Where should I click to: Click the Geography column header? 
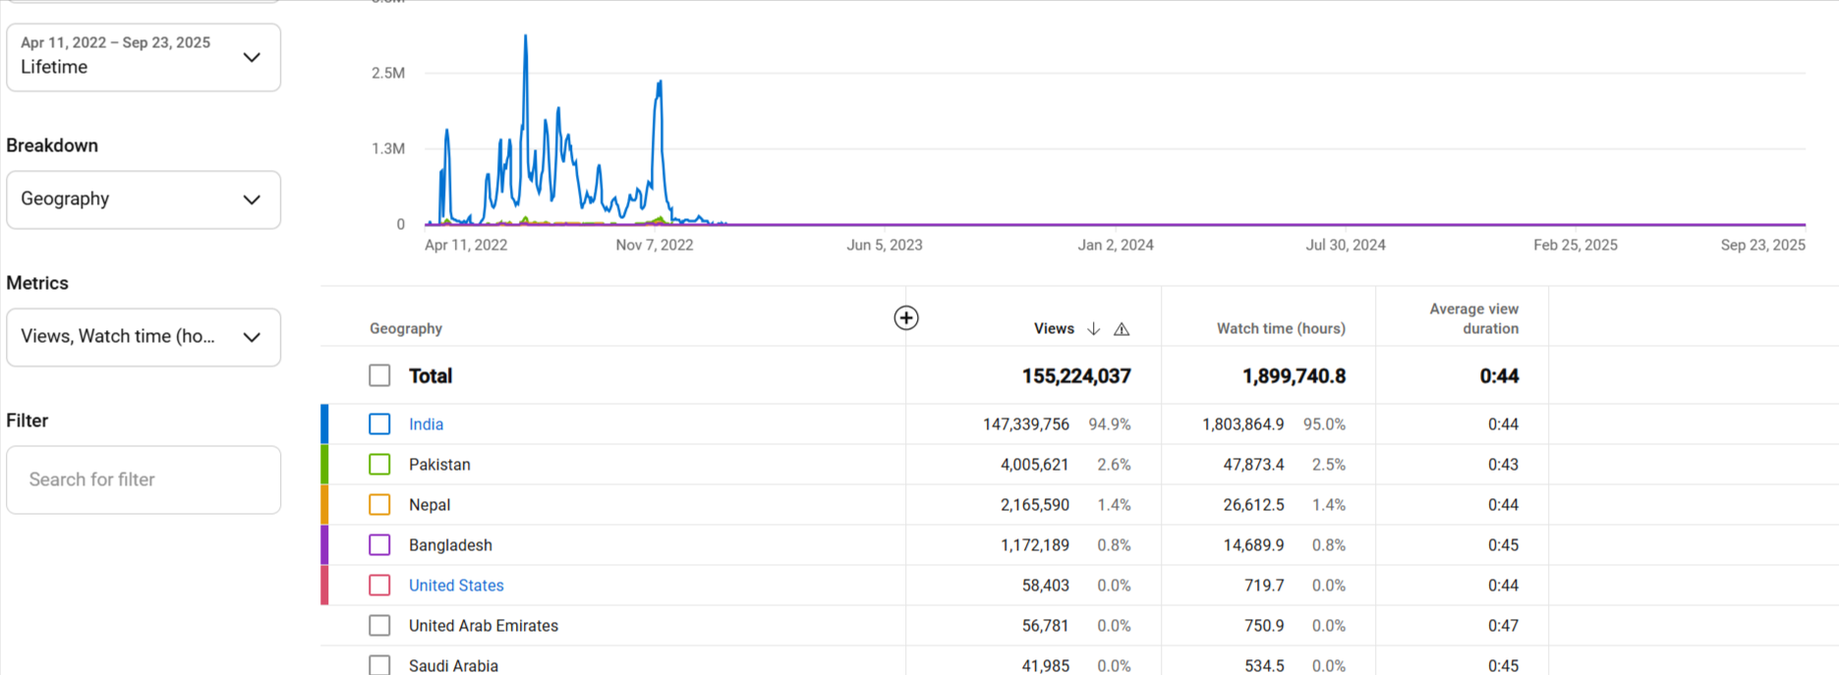[x=406, y=329]
